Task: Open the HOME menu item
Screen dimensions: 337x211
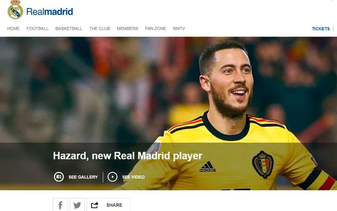Action: [x=13, y=28]
